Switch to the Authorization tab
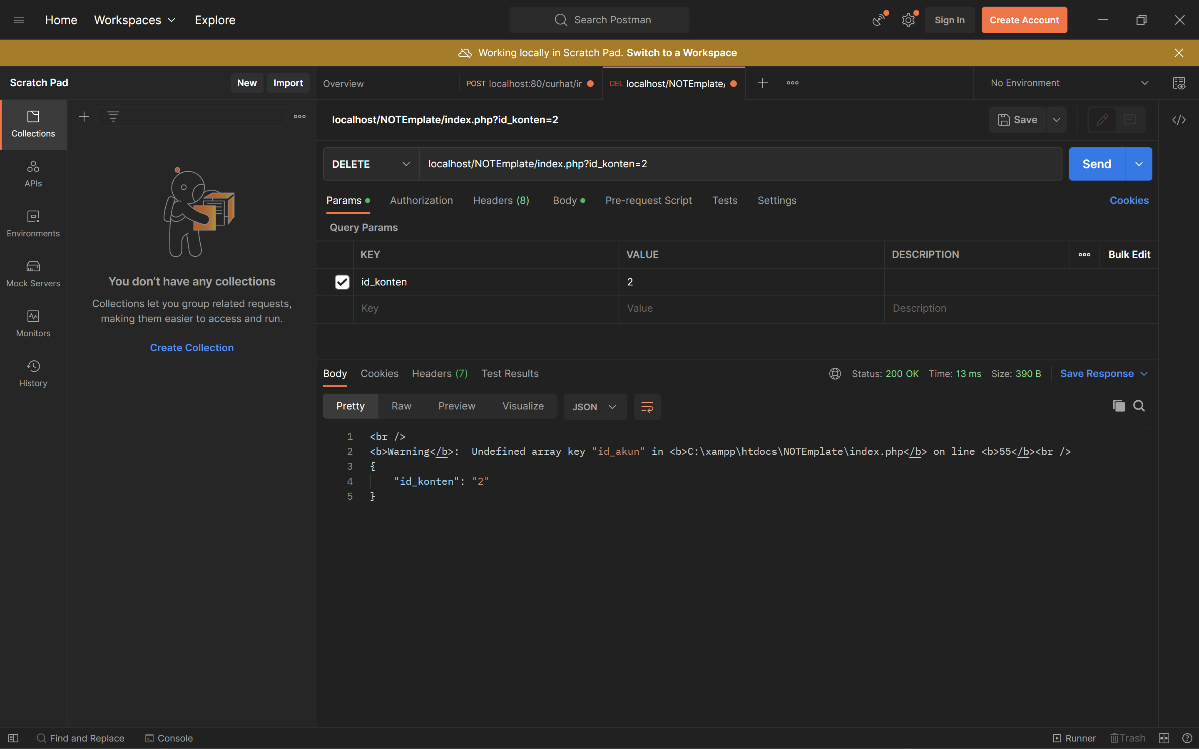The height and width of the screenshot is (749, 1199). click(x=421, y=200)
